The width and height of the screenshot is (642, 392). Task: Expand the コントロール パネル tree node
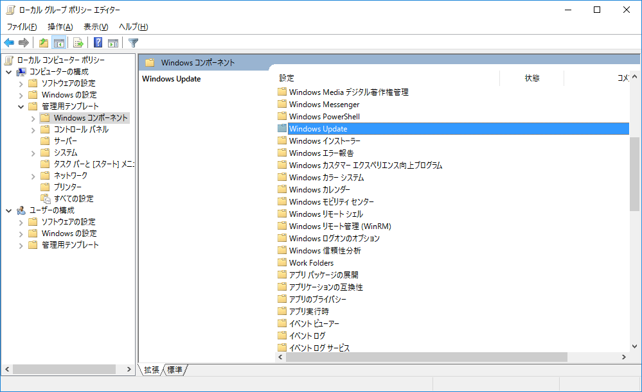[x=33, y=130]
